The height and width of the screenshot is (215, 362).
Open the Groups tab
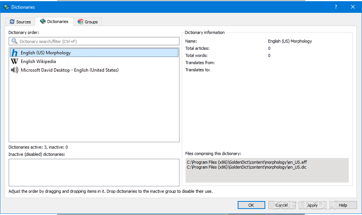88,21
